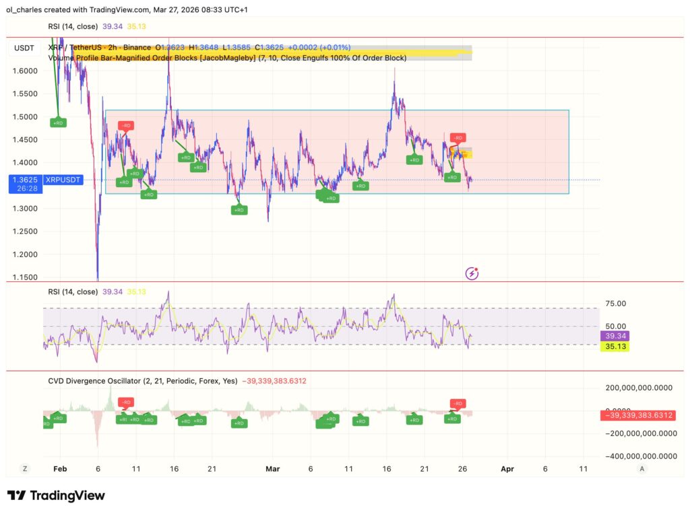Click the 'Z' control at the bottom-left of the time axis
Screen dimensions: 690x514
click(x=25, y=468)
